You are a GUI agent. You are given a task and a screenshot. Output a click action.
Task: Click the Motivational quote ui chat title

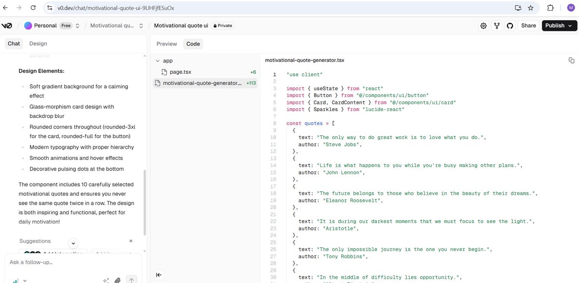(x=181, y=26)
